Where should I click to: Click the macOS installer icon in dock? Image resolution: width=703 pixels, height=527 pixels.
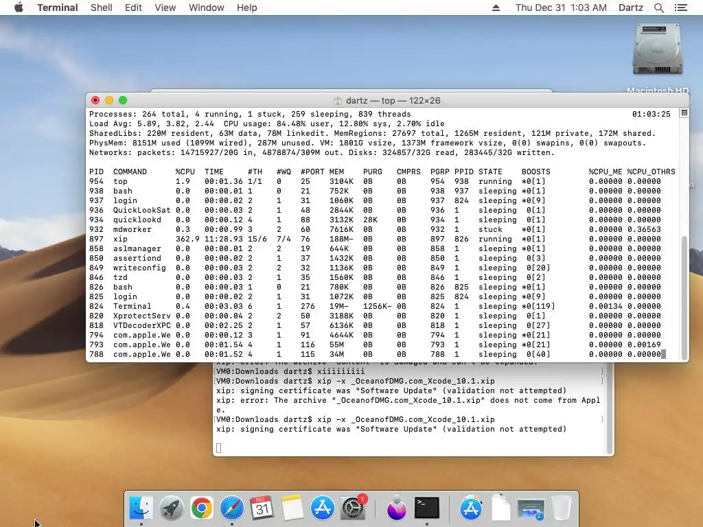[x=396, y=508]
